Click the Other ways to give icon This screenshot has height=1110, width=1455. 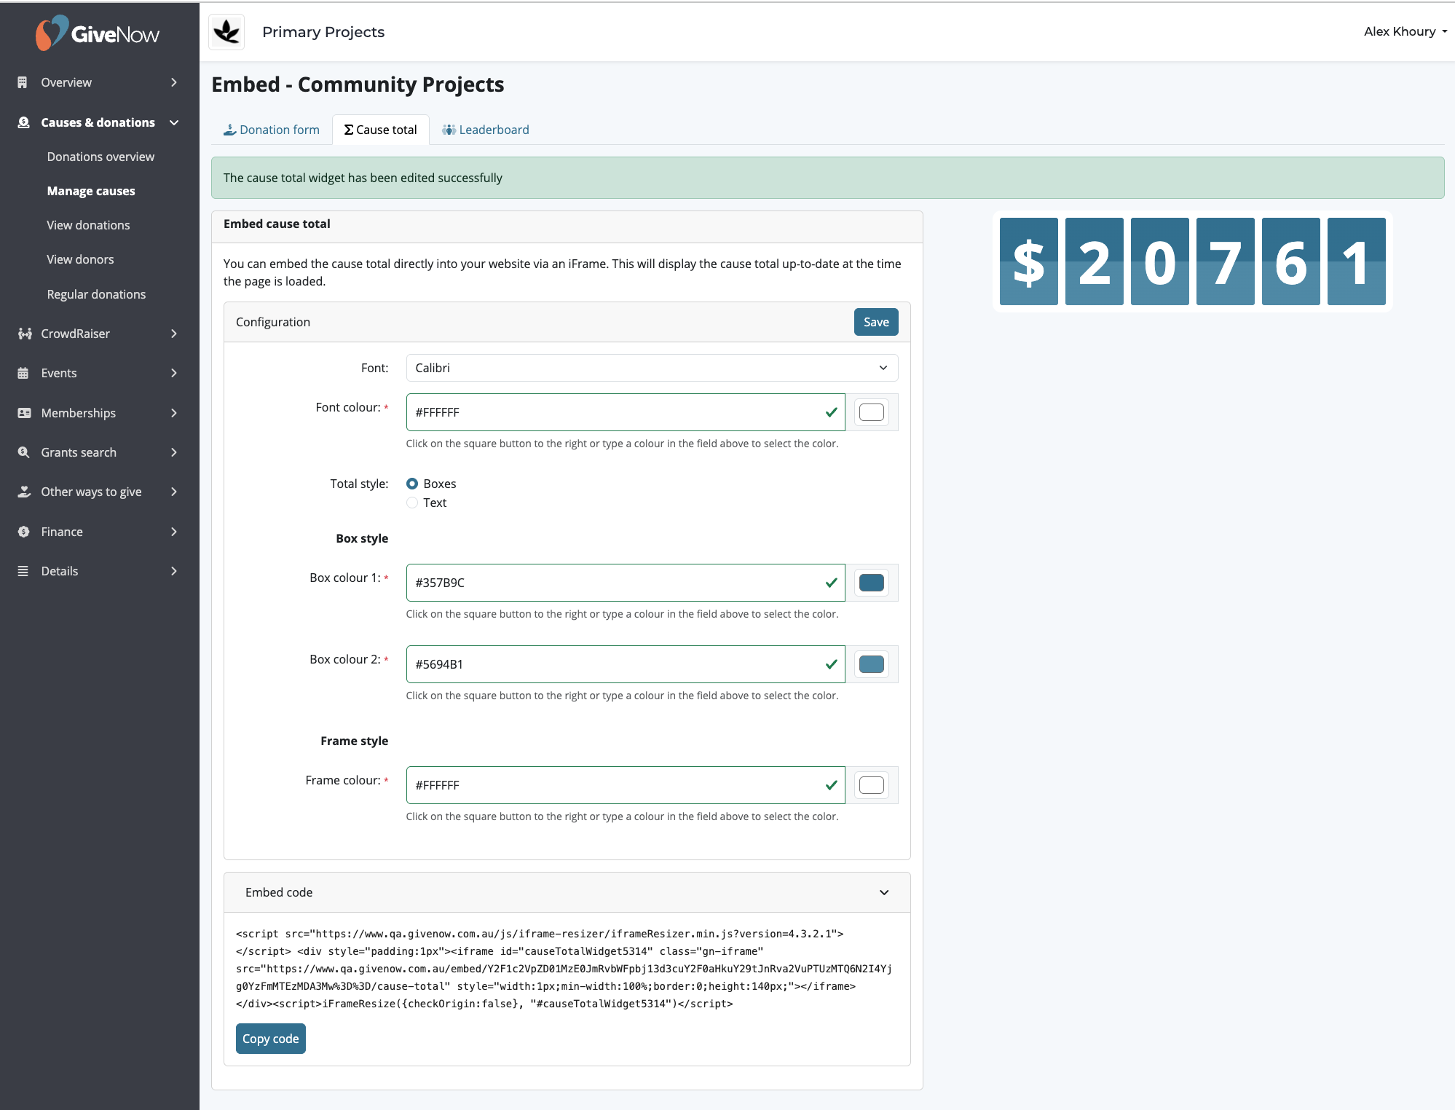24,492
